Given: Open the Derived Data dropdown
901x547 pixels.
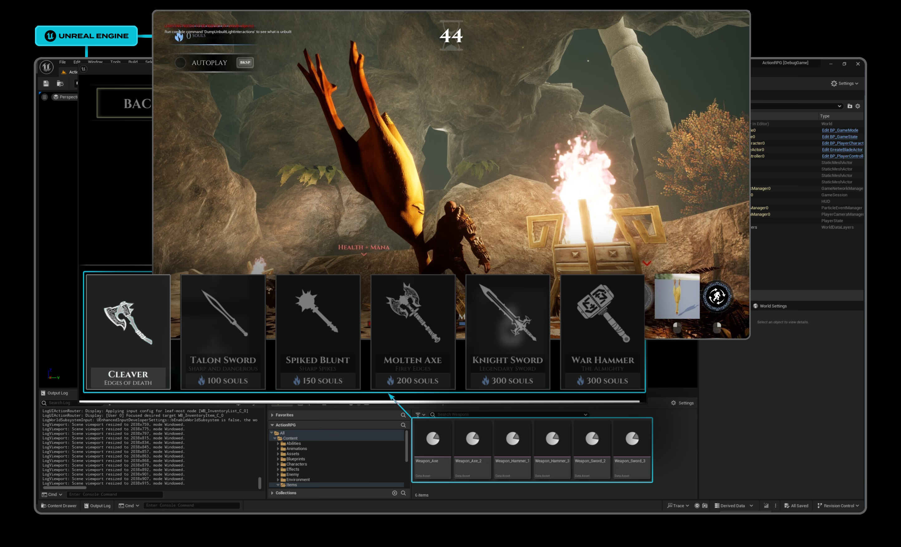Looking at the screenshot, I should point(734,506).
